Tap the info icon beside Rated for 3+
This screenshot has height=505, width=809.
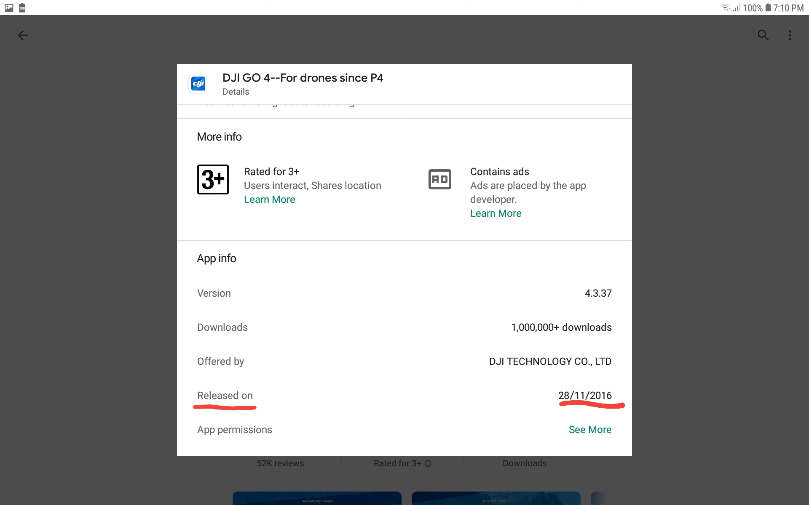click(428, 463)
